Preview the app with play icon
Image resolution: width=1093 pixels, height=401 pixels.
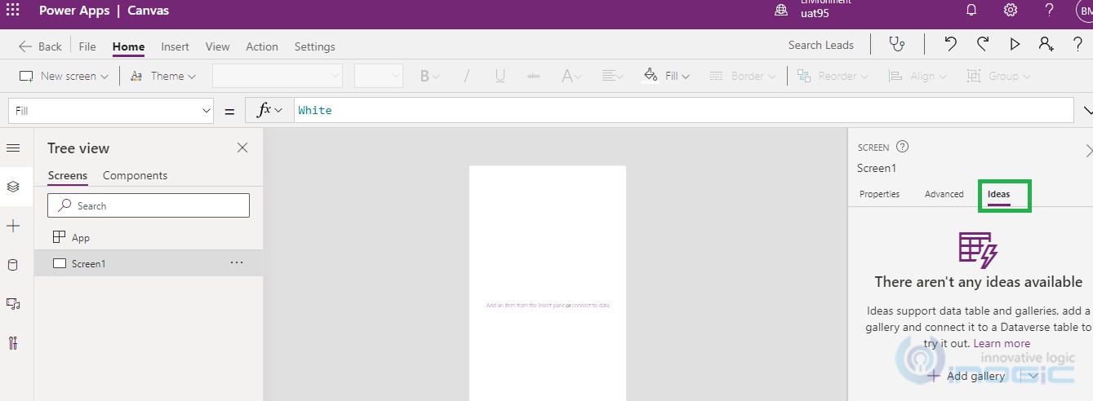(1015, 45)
